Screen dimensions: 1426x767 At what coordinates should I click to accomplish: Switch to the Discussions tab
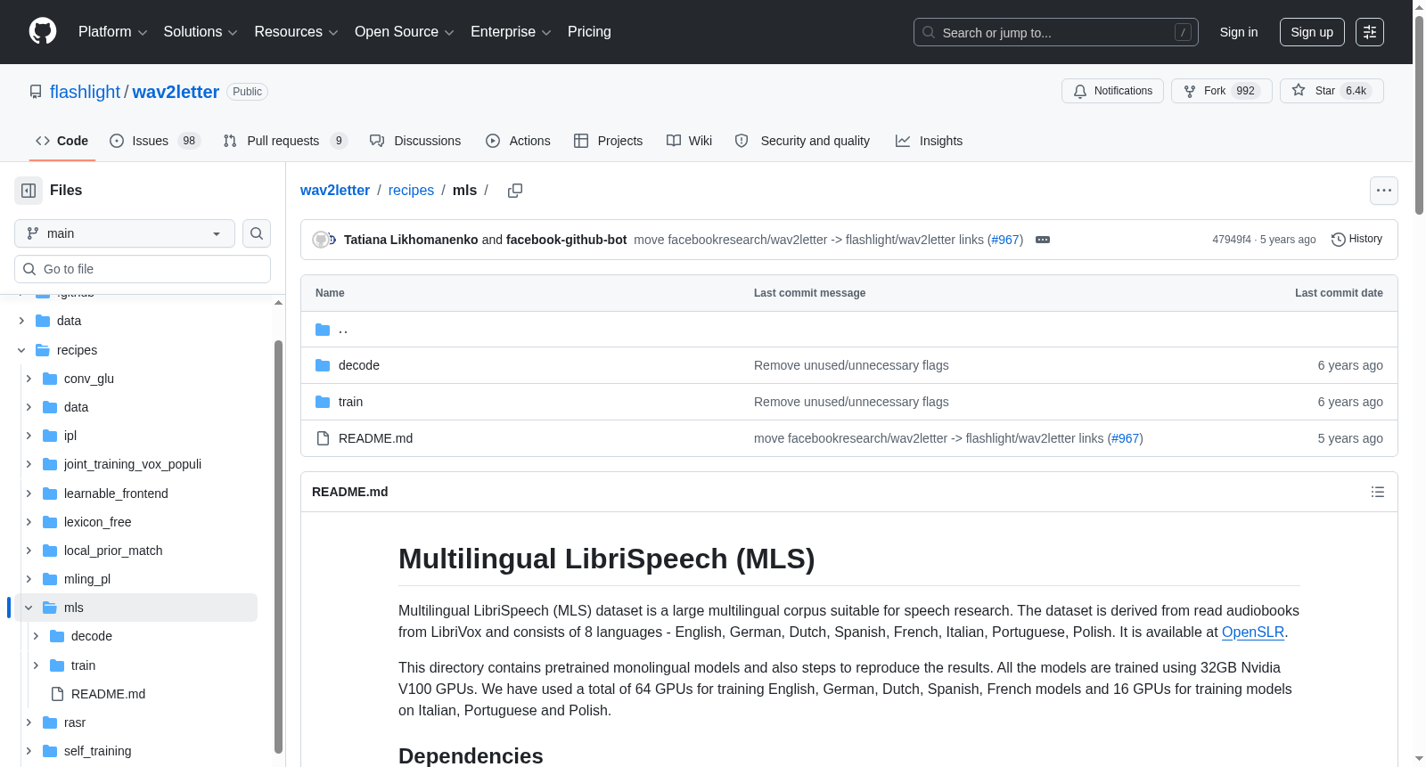[415, 141]
